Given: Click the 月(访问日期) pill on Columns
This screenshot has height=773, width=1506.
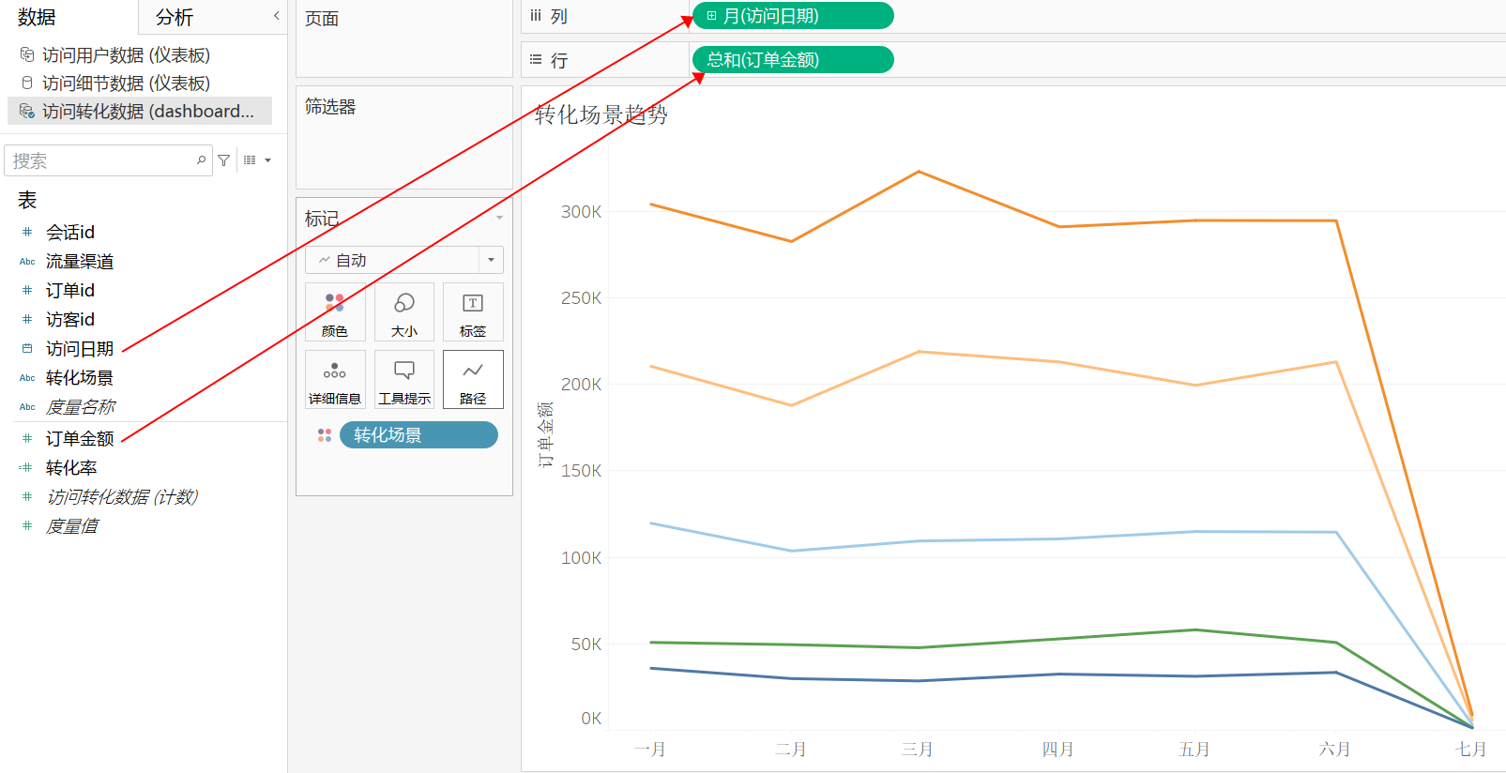Looking at the screenshot, I should 793,16.
